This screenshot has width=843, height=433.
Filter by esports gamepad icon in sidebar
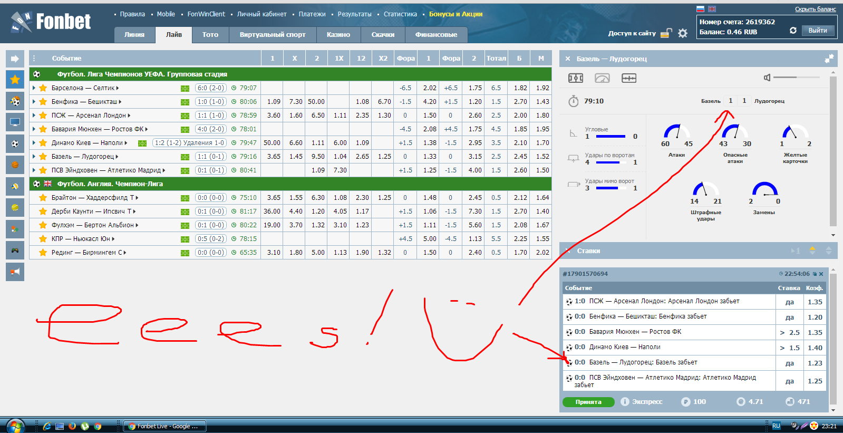coord(15,251)
